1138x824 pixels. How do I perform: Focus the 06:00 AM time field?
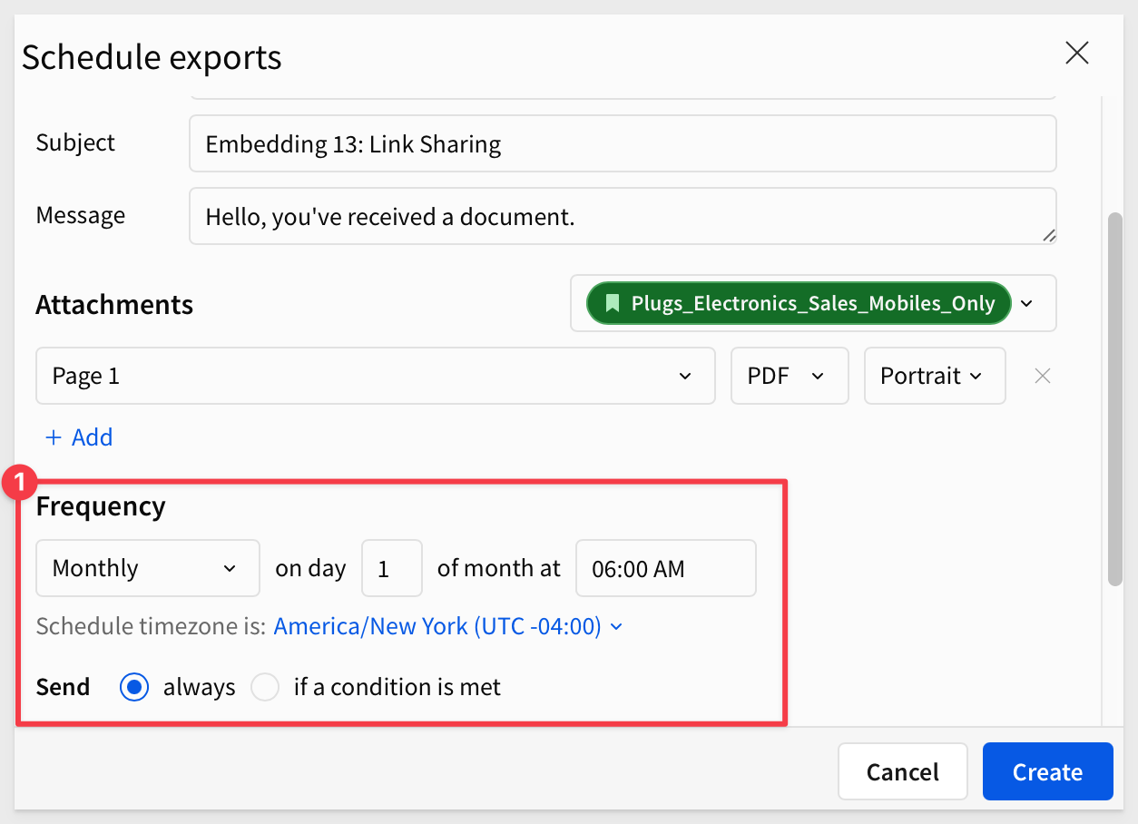(666, 568)
